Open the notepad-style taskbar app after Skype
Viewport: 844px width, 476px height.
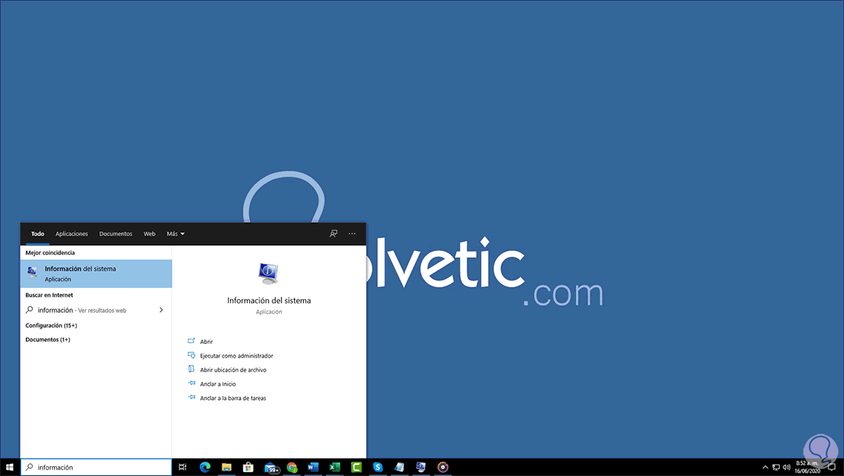click(399, 467)
